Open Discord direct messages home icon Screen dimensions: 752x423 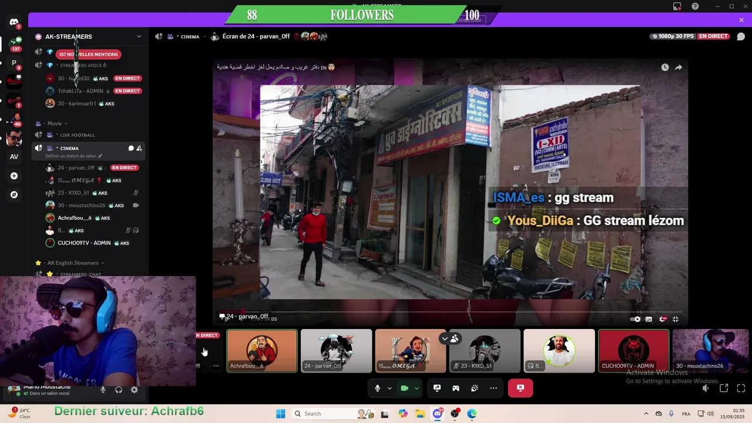point(14,22)
